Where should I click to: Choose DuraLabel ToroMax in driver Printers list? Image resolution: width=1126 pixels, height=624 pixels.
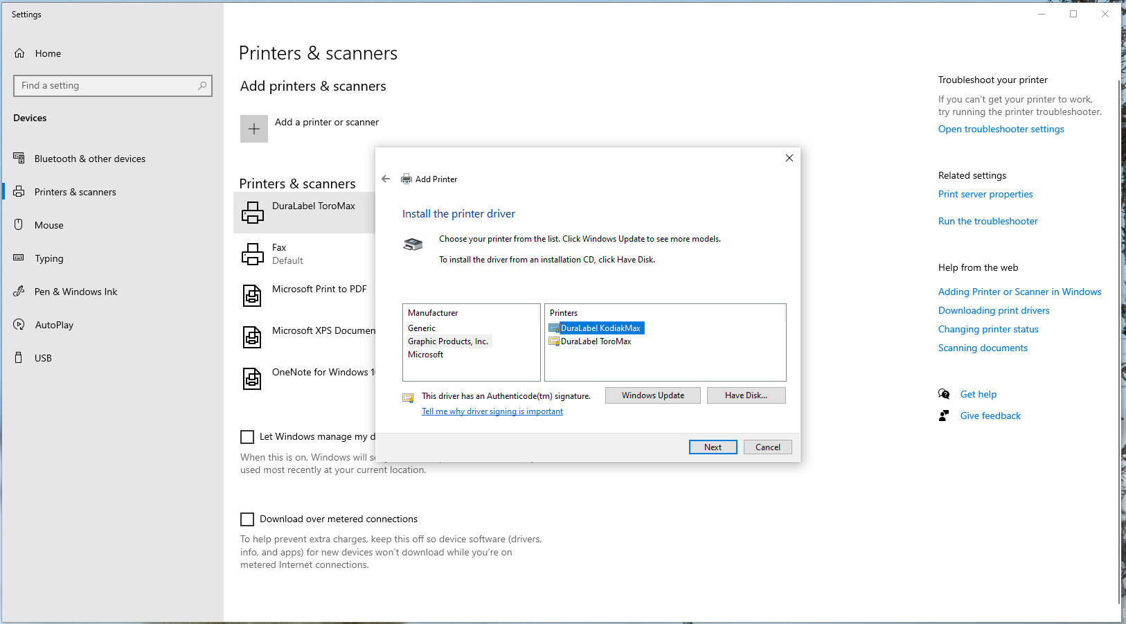[596, 341]
